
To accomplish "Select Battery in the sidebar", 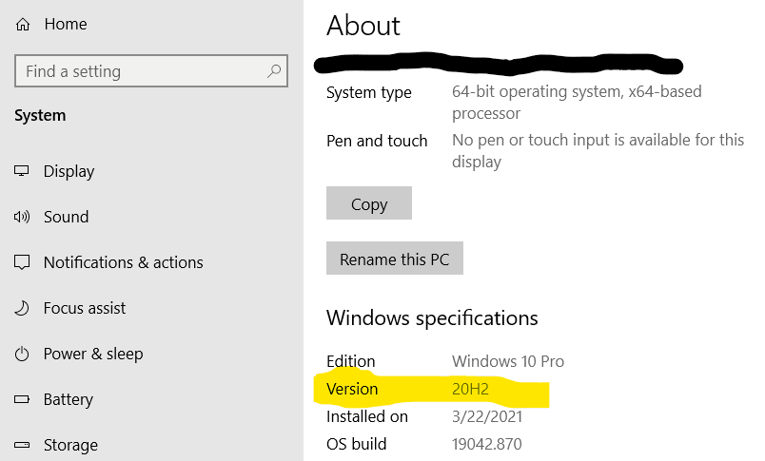I will 68,399.
